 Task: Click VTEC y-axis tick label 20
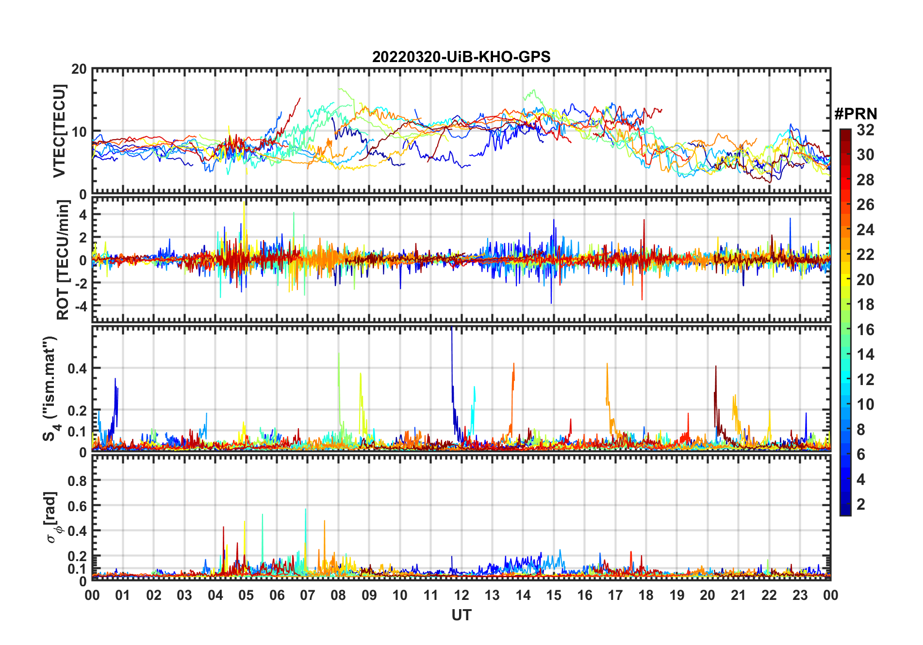pyautogui.click(x=79, y=69)
